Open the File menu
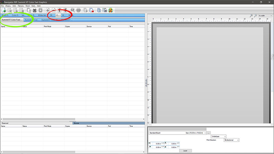This screenshot has width=274, height=154. pyautogui.click(x=2, y=6)
